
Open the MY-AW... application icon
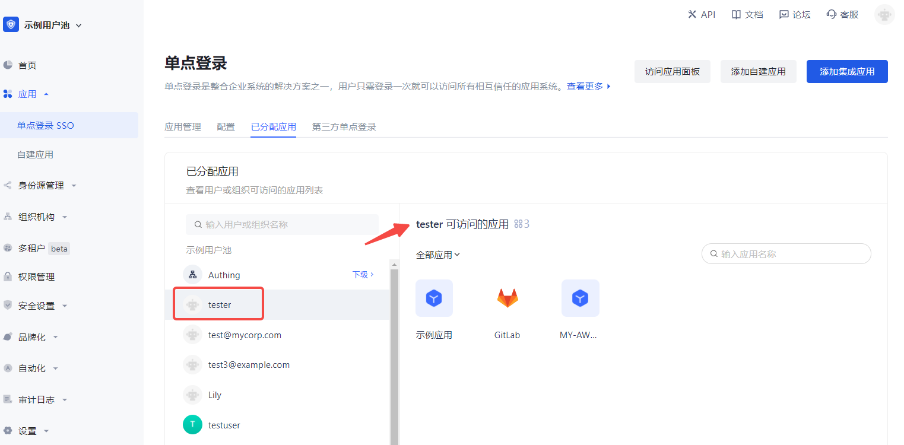[x=580, y=298]
